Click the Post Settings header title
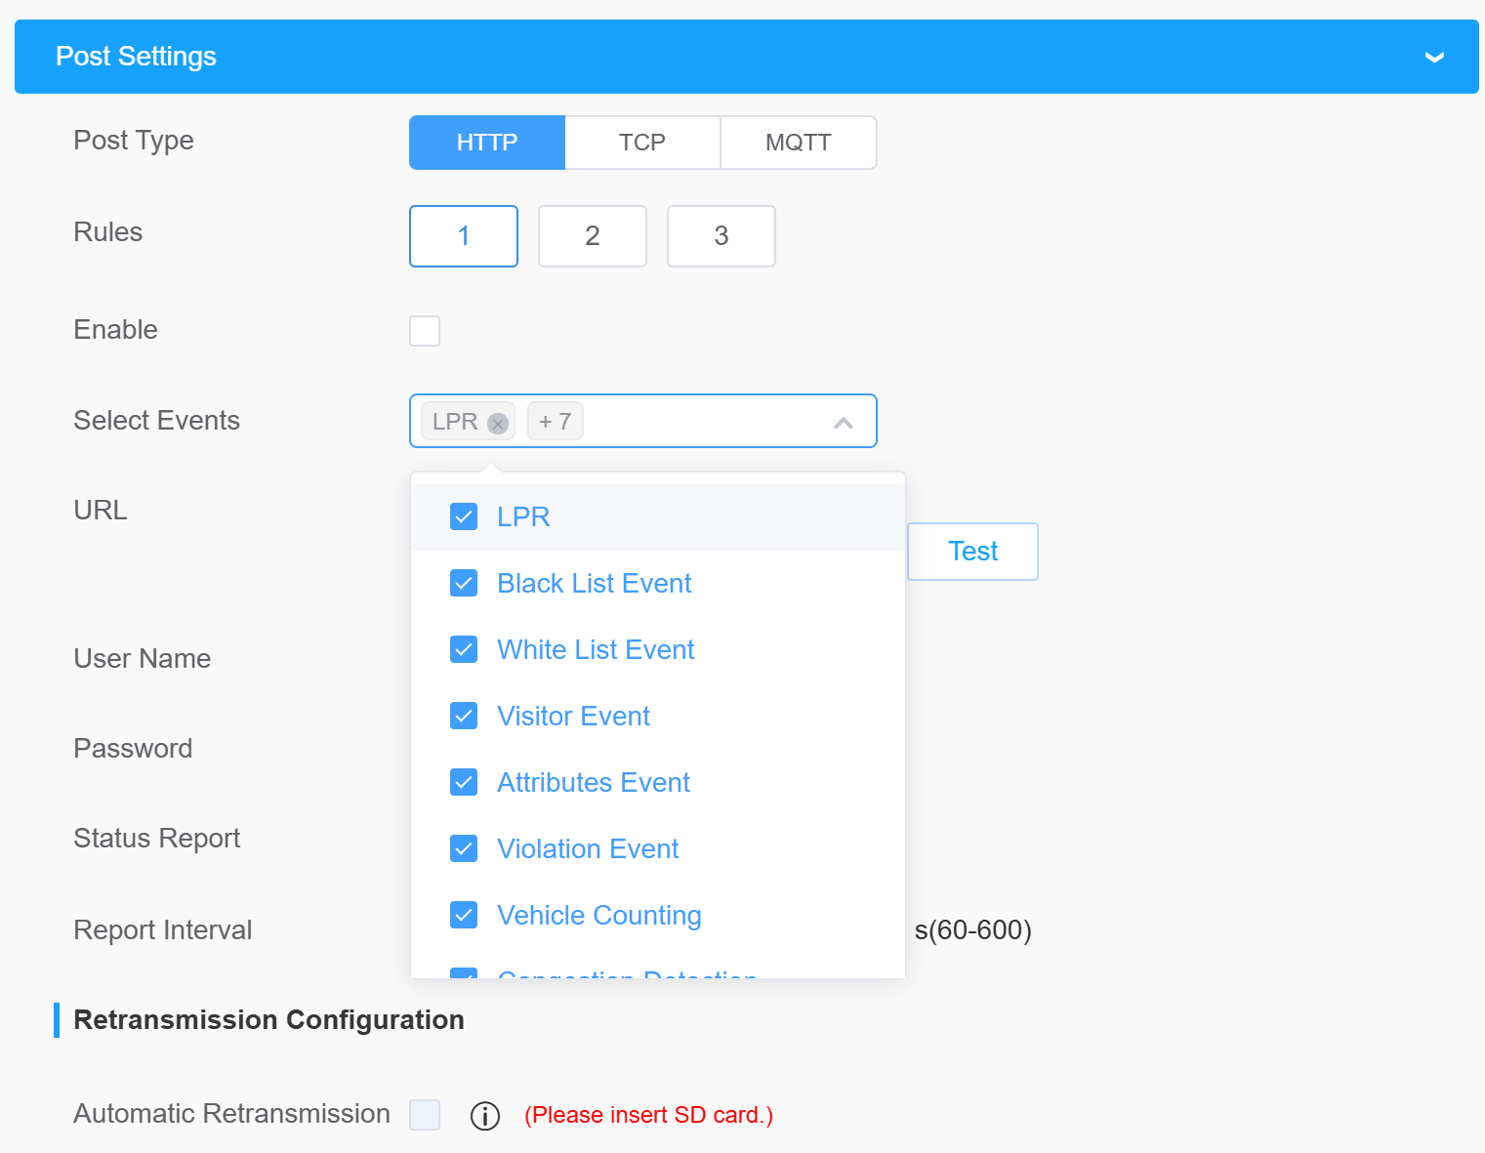 136,57
